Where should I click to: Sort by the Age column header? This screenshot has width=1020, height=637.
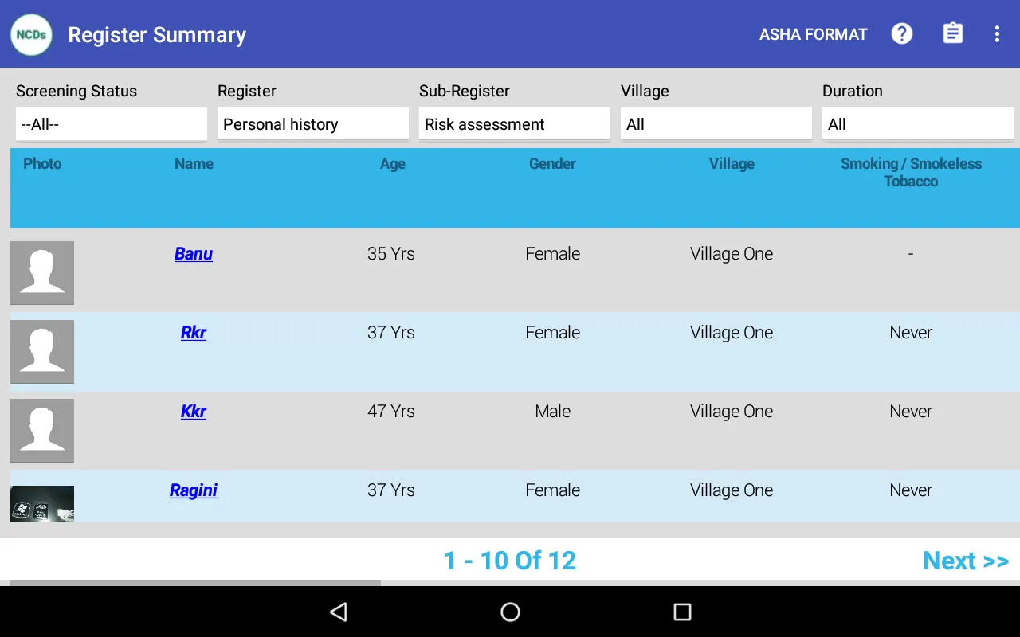pos(392,164)
